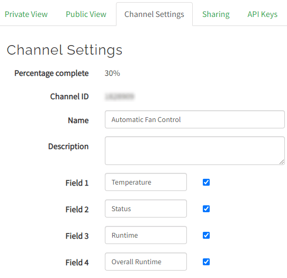The image size is (287, 278).
Task: Uncheck the Field 1 Temperature checkbox
Action: click(206, 182)
